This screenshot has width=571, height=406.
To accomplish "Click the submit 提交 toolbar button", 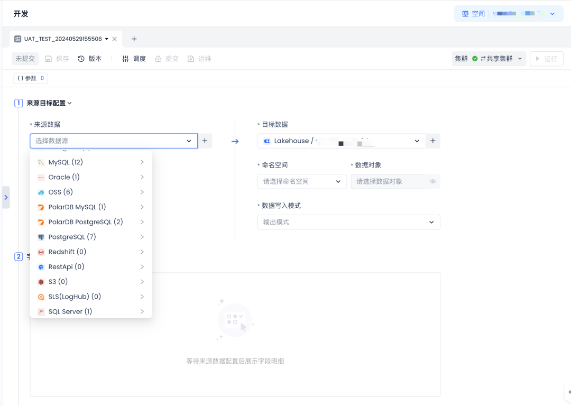I will pos(167,59).
